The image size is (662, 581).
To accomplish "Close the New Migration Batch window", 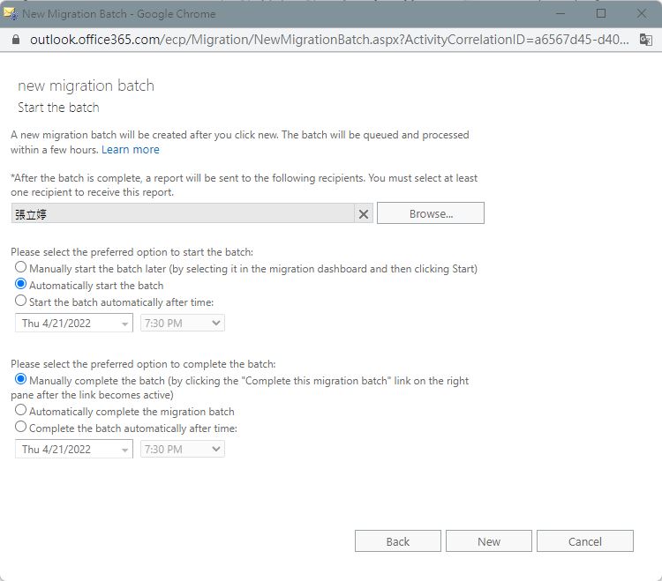I will (x=642, y=13).
